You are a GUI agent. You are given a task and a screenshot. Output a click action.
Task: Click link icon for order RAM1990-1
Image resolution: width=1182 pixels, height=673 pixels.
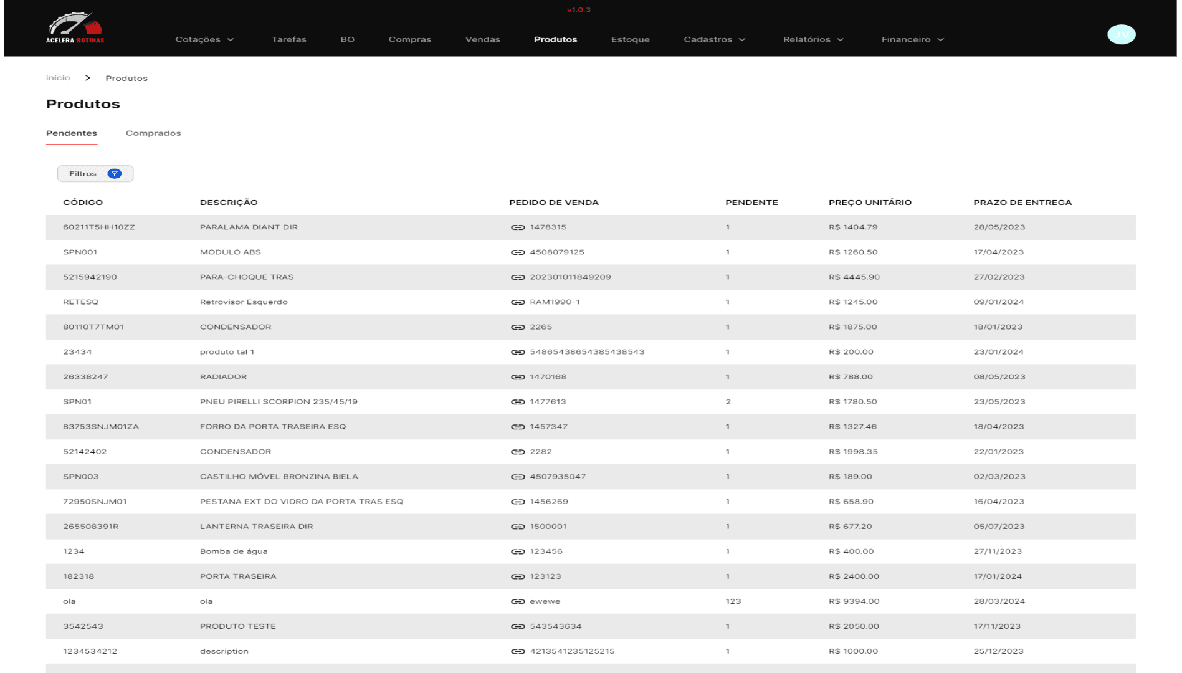(x=518, y=302)
